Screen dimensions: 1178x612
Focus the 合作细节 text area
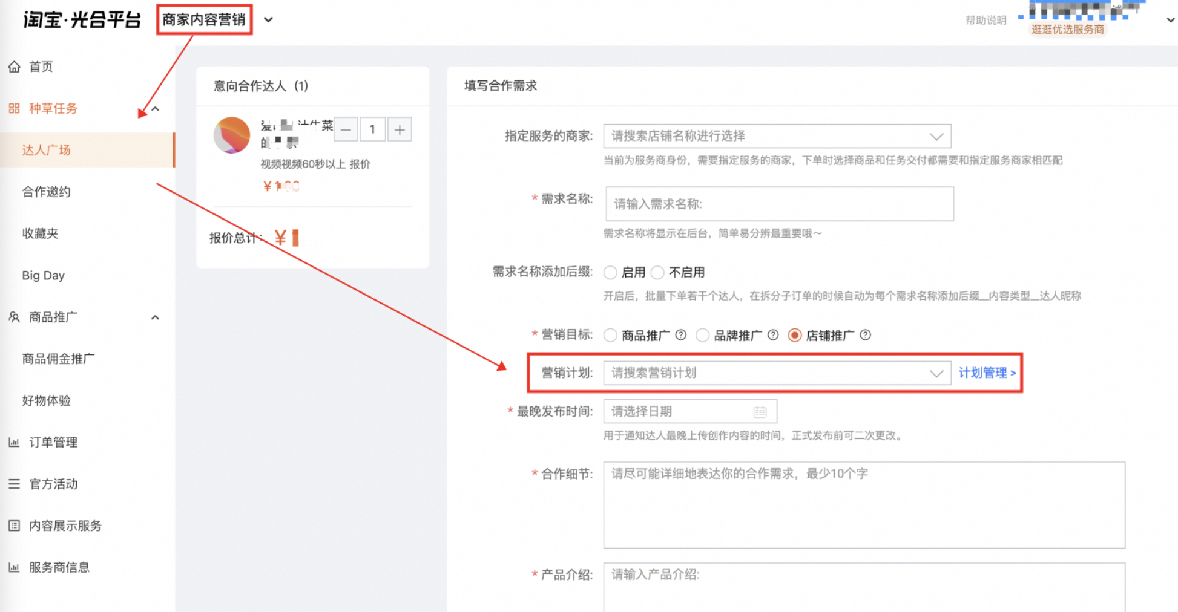864,506
